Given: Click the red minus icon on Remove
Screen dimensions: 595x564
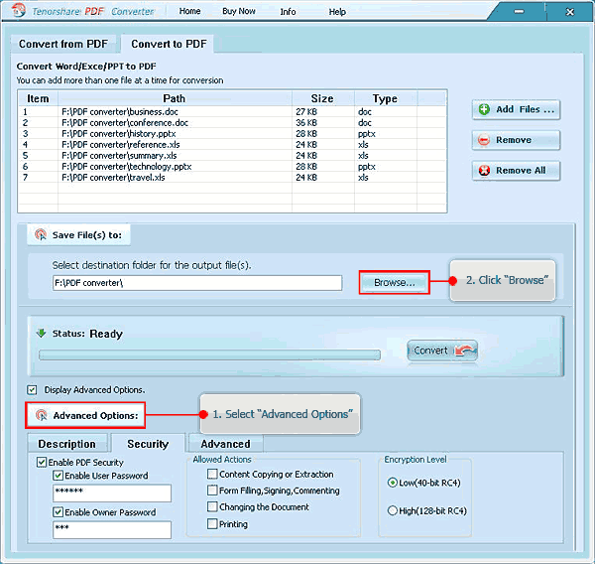Looking at the screenshot, I should point(484,140).
